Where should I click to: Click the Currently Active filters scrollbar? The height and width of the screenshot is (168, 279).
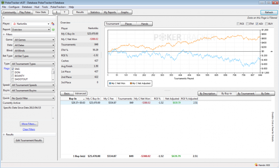click(x=53, y=113)
